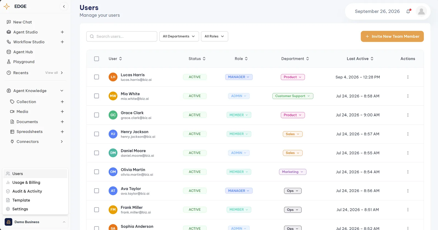Viewport: 438px width, 230px height.
Task: Change Lucas Harris's MANAGER role dropdown
Action: click(x=239, y=77)
